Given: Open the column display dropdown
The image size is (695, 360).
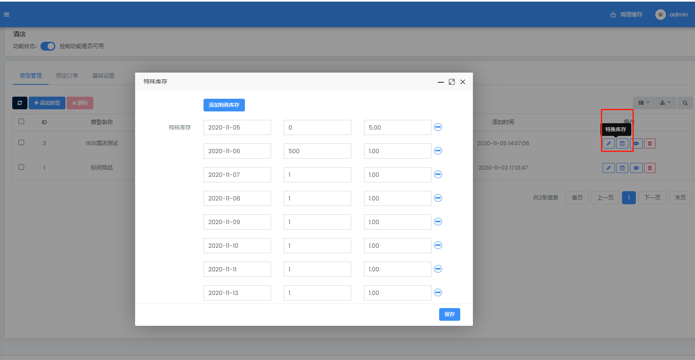Looking at the screenshot, I should (643, 103).
